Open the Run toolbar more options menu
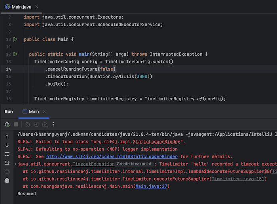Screen dimensions: 277x204 [x=53, y=124]
